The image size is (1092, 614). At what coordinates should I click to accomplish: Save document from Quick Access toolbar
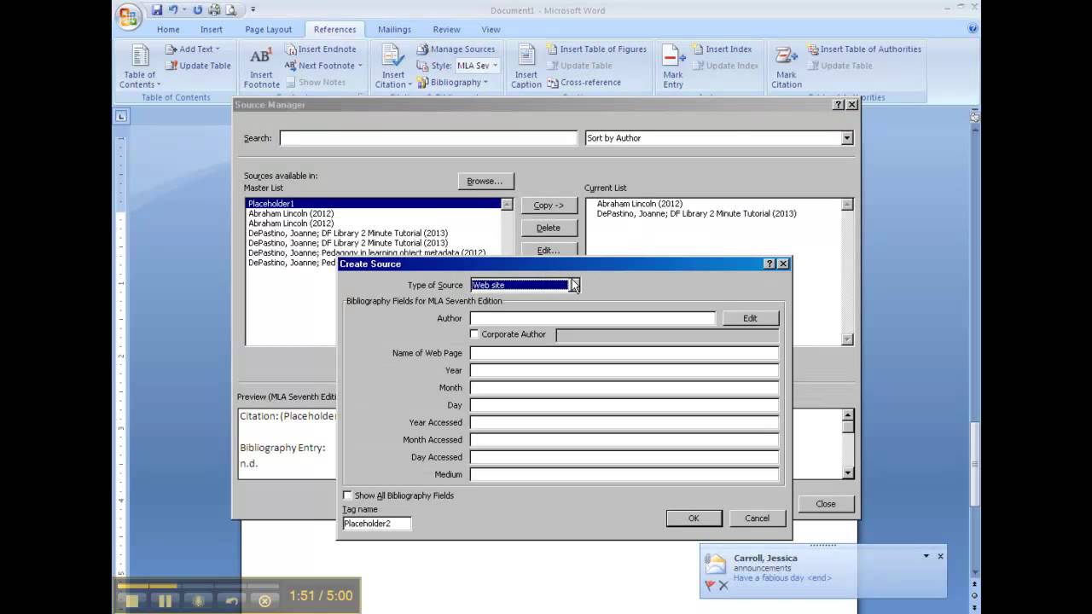(x=157, y=10)
